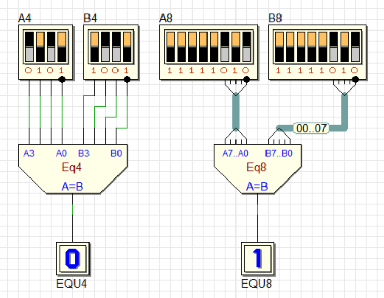The width and height of the screenshot is (384, 298).
Task: Toggle the third DIP switch of B4
Action: (116, 47)
